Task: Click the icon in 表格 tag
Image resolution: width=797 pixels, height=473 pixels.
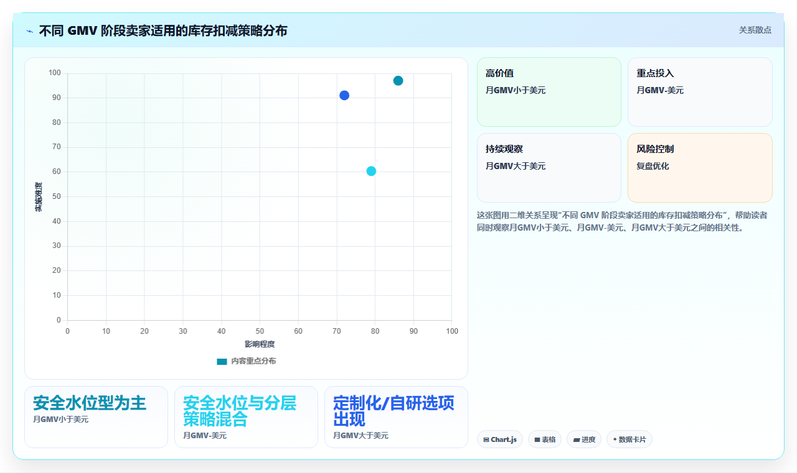Action: coord(537,439)
